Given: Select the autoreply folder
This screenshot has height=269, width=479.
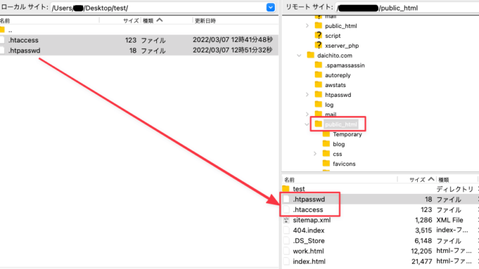Looking at the screenshot, I should click(337, 75).
